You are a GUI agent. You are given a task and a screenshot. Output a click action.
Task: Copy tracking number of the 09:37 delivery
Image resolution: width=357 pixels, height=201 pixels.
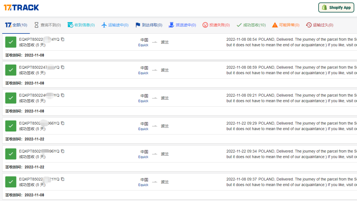tap(62, 179)
